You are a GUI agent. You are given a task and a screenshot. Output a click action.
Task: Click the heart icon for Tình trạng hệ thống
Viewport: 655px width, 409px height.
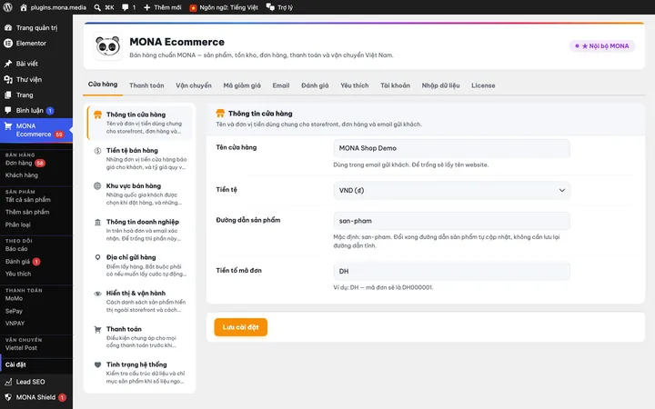pyautogui.click(x=97, y=364)
